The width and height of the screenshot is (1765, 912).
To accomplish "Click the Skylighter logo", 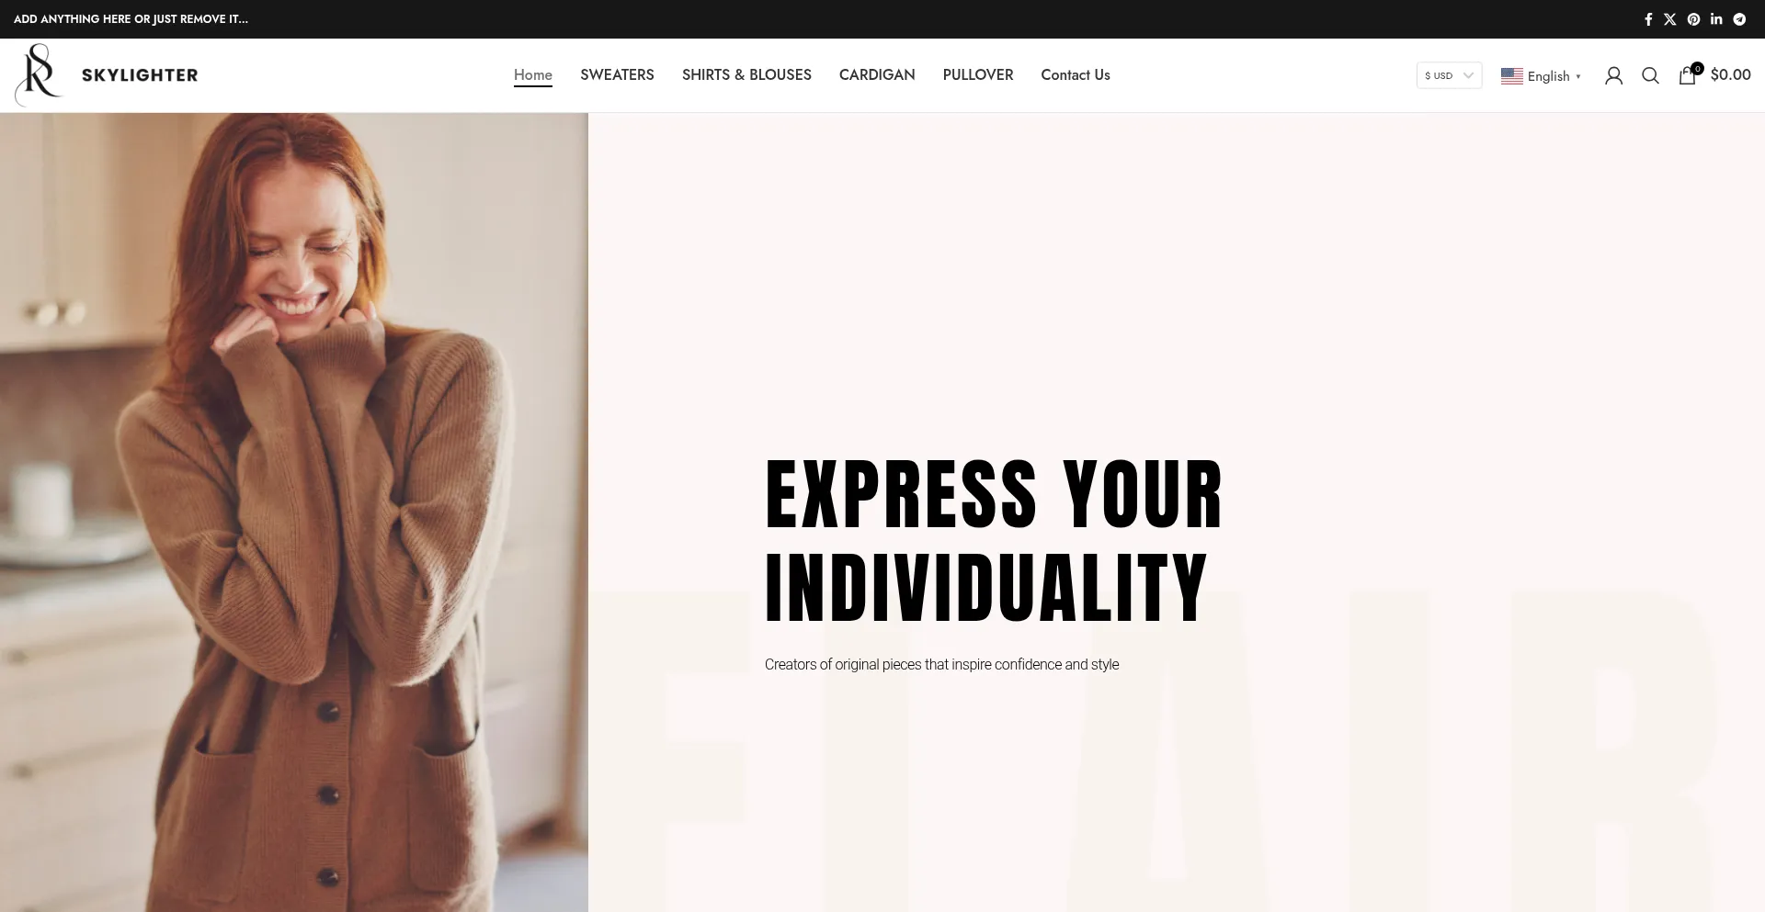I will click(107, 75).
